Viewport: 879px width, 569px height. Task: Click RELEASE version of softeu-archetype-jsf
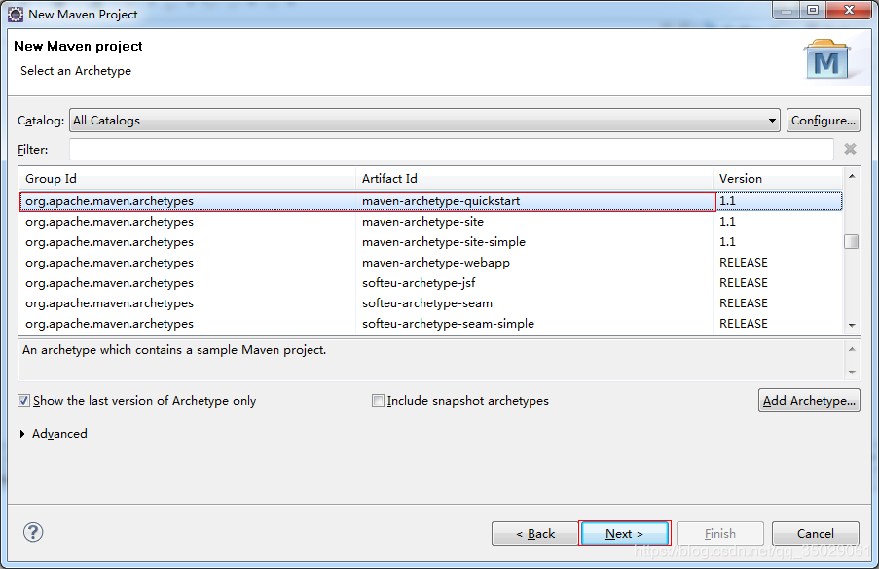click(x=744, y=283)
